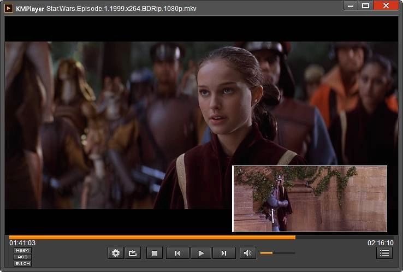Viewport: 403px width, 272px height.
Task: Stop the video playback
Action: pos(155,253)
